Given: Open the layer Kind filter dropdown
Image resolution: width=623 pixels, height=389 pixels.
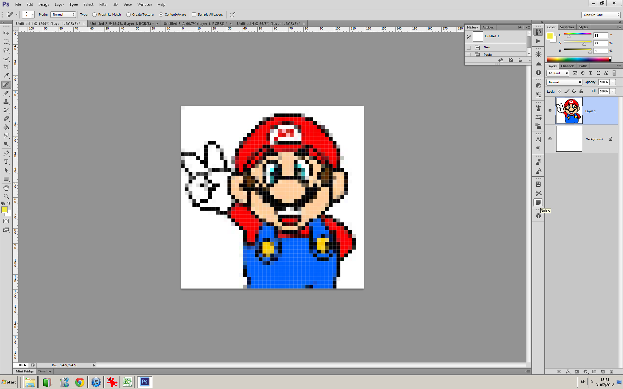Looking at the screenshot, I should coord(558,73).
